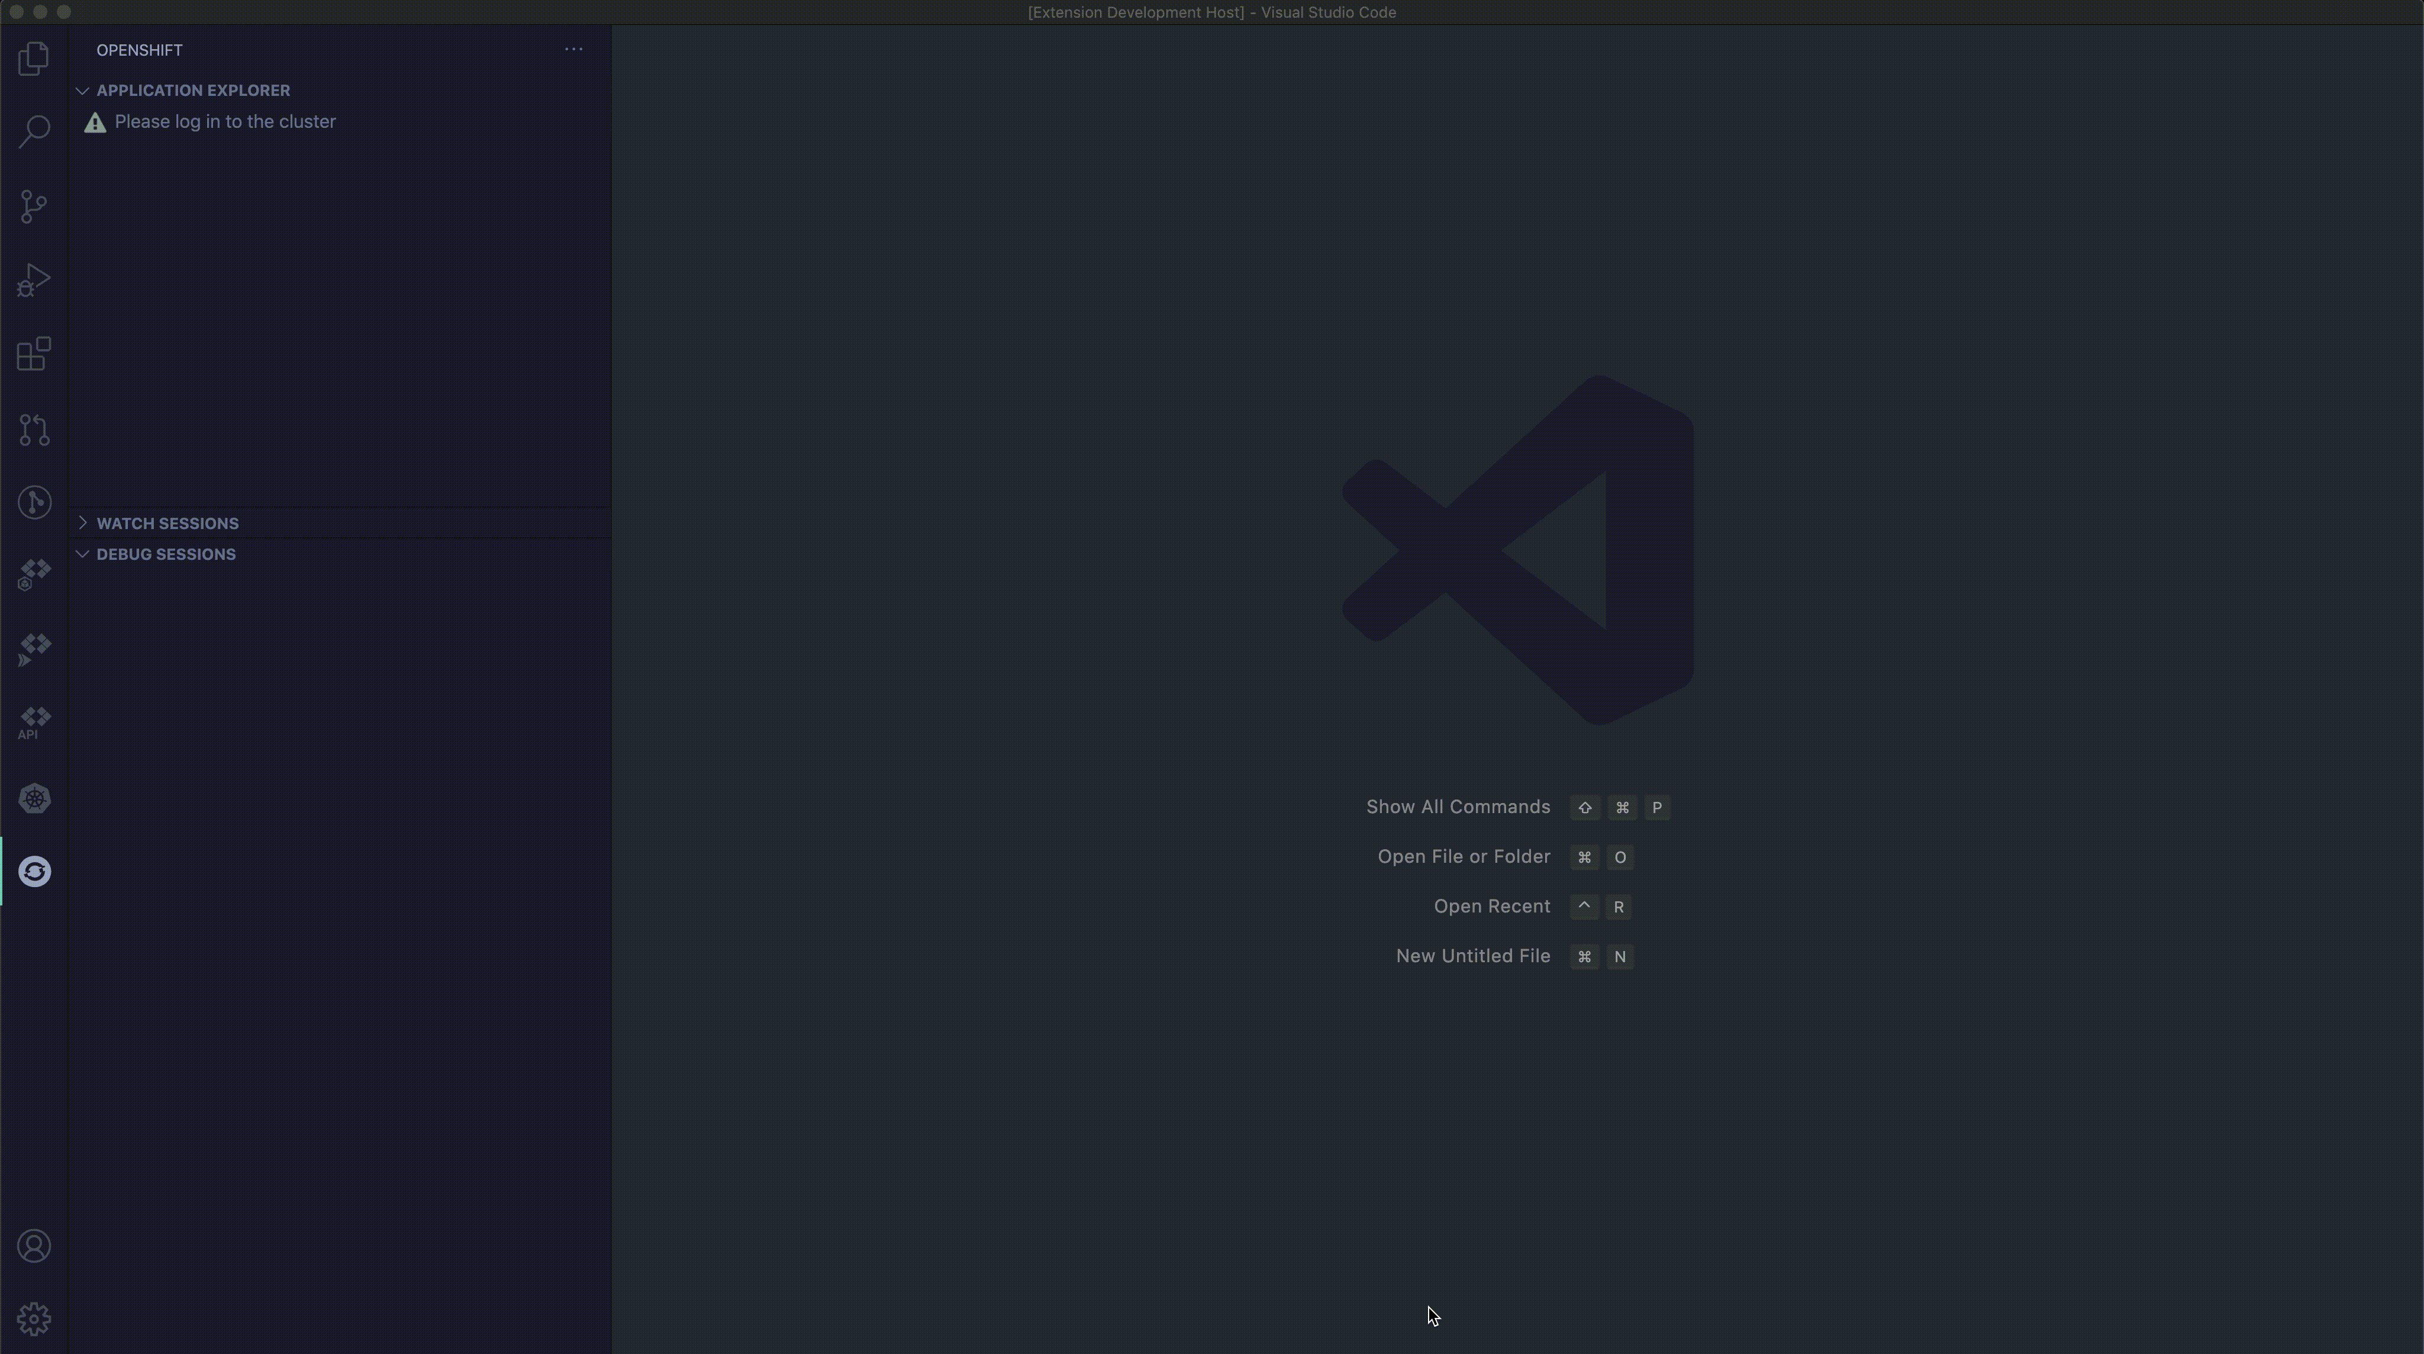Open the Accounts menu
This screenshot has width=2424, height=1354.
(x=34, y=1246)
